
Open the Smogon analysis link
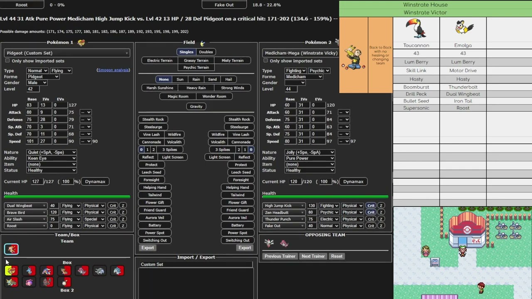click(x=113, y=70)
